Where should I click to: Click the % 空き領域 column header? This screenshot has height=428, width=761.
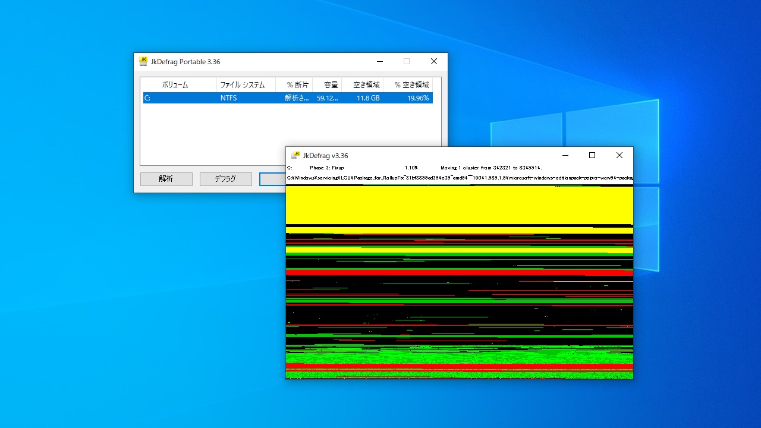[x=408, y=85]
